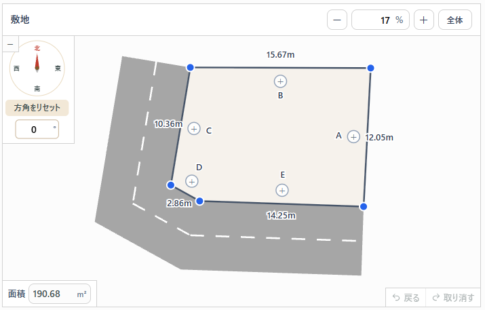Click the plus icon on edge D
Image resolution: width=485 pixels, height=310 pixels.
click(192, 181)
